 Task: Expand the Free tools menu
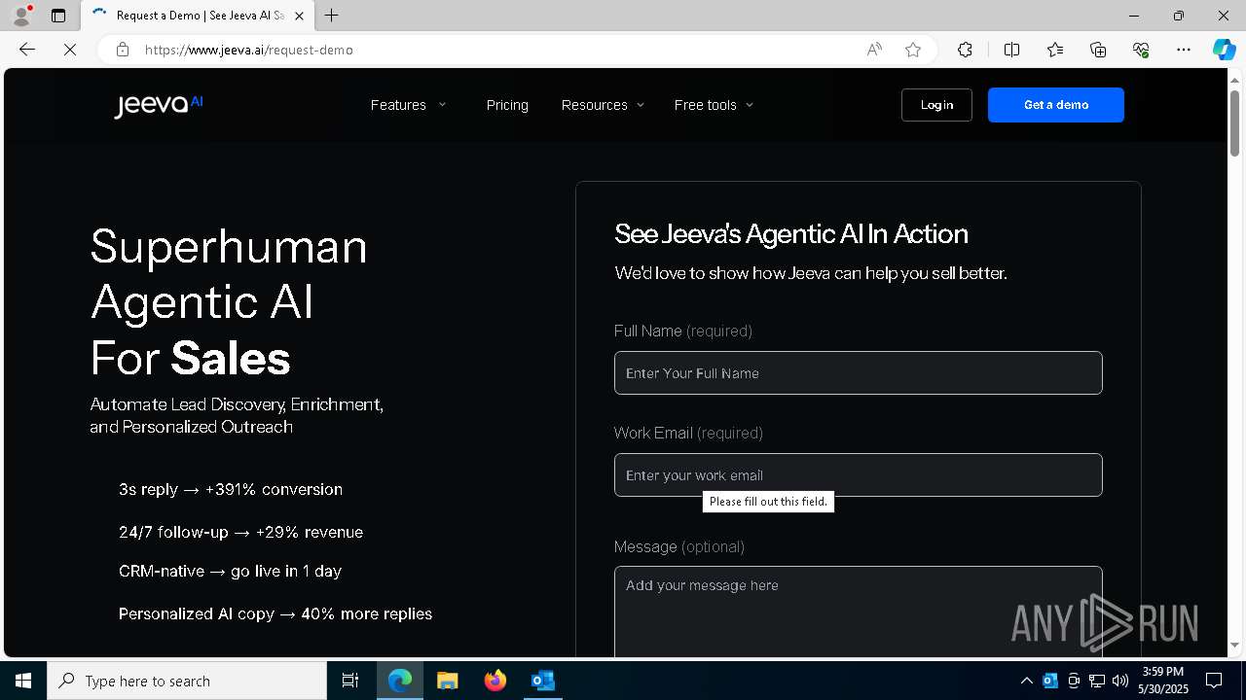[x=714, y=105]
